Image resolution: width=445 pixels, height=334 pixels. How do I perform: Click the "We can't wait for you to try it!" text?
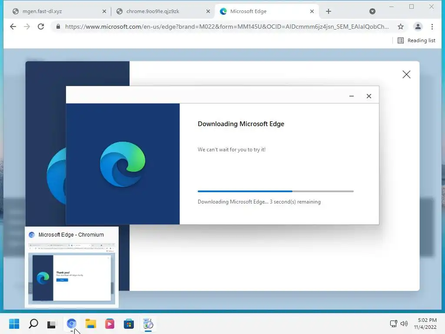(x=232, y=150)
